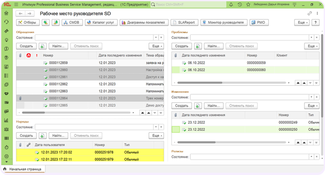Click horizontal scrollbar of Обращения table

pos(76,113)
